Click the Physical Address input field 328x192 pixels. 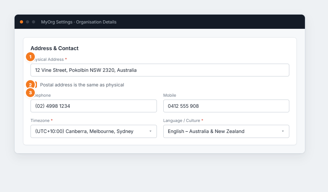160,70
